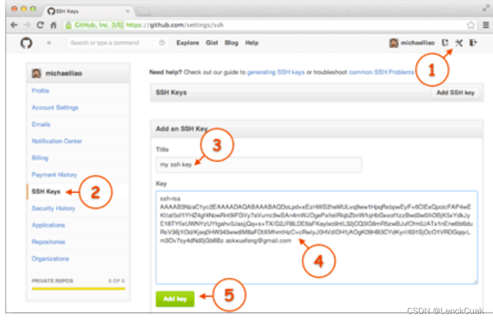This screenshot has height=320, width=493.
Task: Click sidebar michaelliao name heading
Action: pos(64,74)
